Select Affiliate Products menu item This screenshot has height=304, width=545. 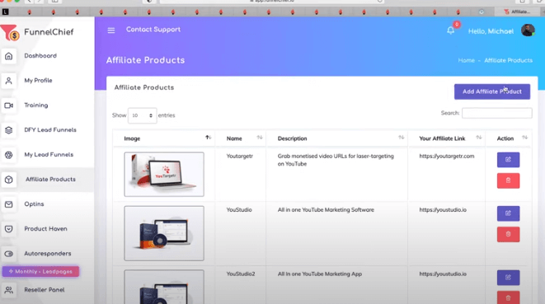click(x=50, y=180)
